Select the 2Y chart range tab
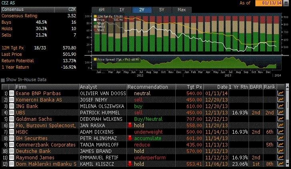Screen dimensions: 291x169 coord(142,10)
